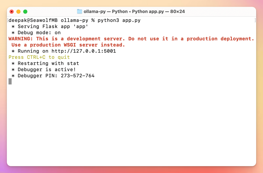The height and width of the screenshot is (173, 263).
Task: Click the '80×24' size in title
Action: [x=177, y=12]
